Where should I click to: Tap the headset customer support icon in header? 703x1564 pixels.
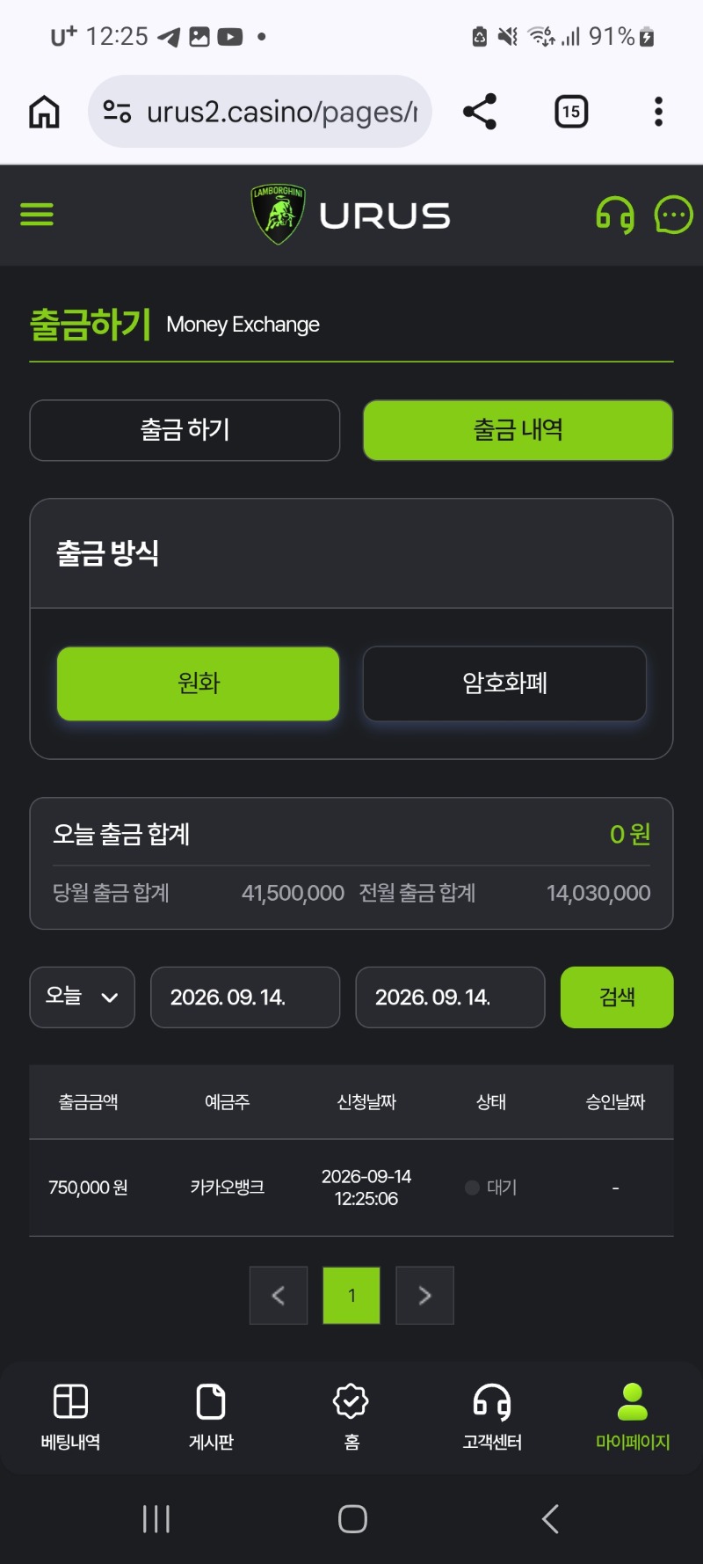615,216
